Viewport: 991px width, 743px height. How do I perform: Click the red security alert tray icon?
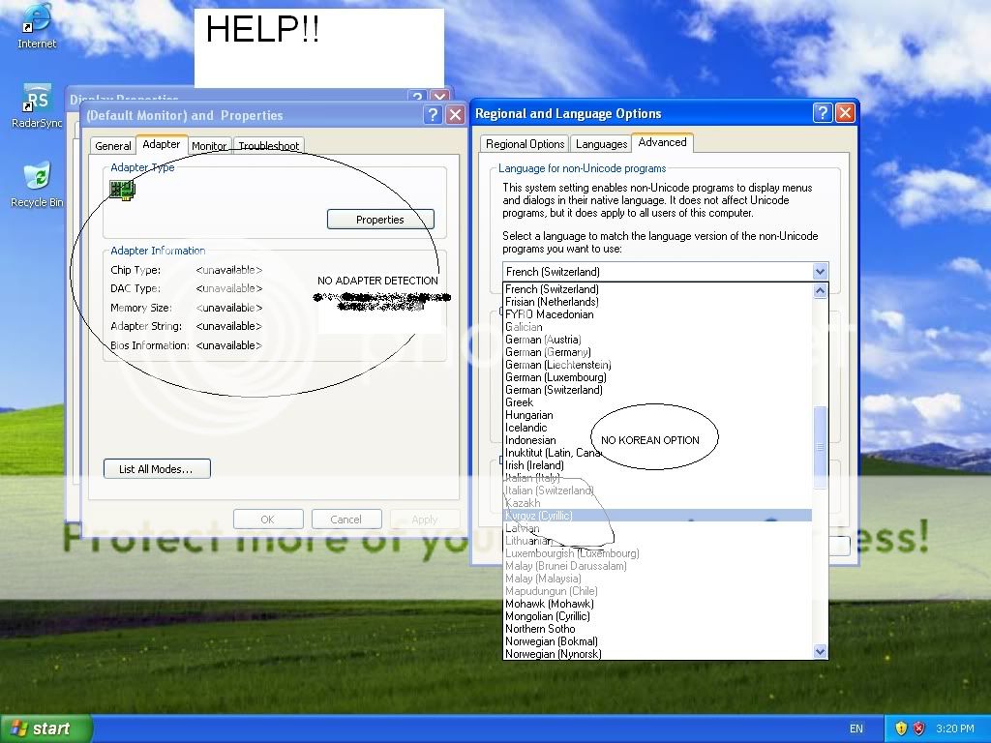coord(919,728)
